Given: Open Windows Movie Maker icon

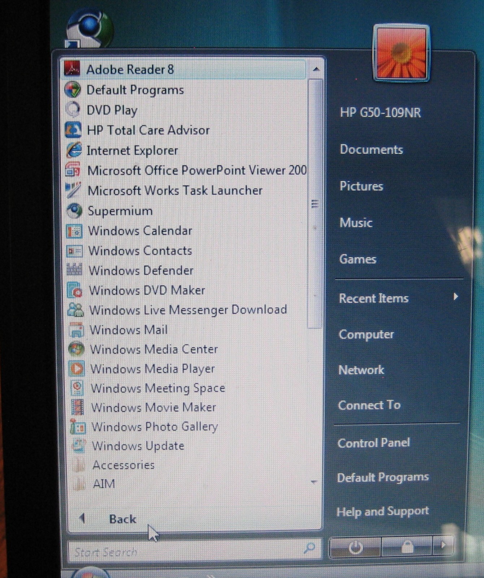Looking at the screenshot, I should [77, 407].
